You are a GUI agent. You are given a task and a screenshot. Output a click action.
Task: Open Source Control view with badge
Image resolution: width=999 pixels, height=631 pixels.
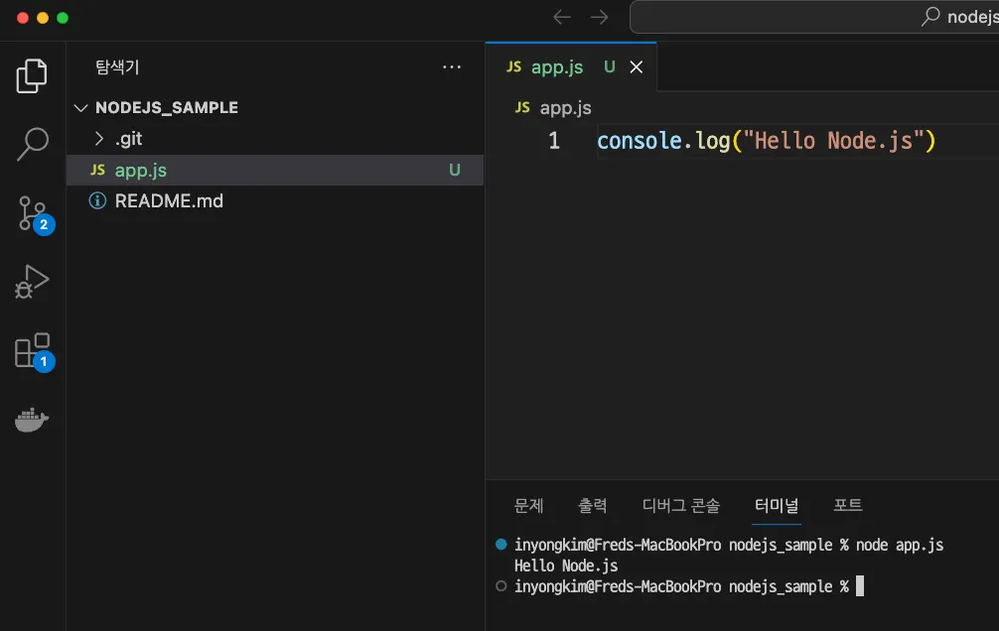click(x=32, y=213)
